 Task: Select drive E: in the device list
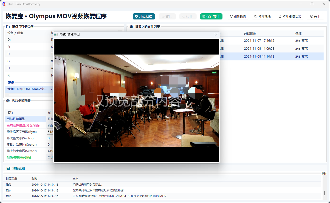[x=29, y=47]
